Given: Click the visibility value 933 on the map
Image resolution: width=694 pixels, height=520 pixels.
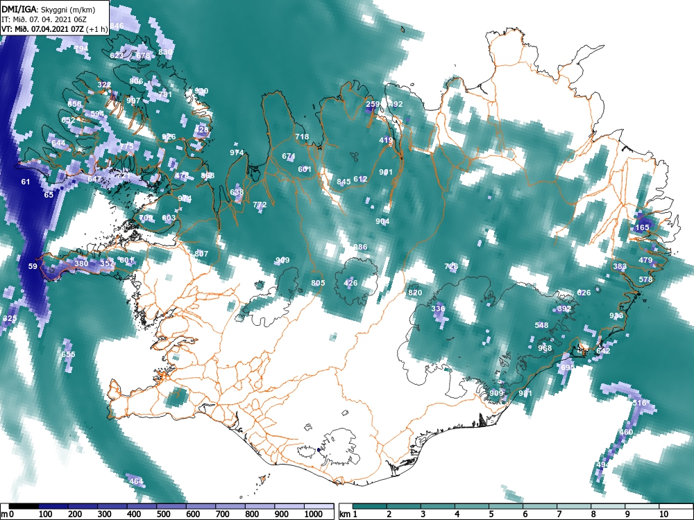Looking at the screenshot, I should pyautogui.click(x=616, y=315).
